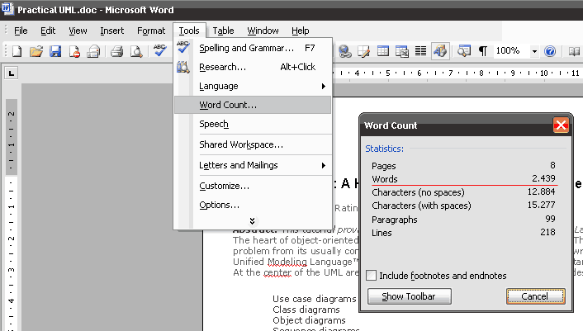Open Options from the Tools menu
The image size is (583, 331).
click(x=220, y=204)
